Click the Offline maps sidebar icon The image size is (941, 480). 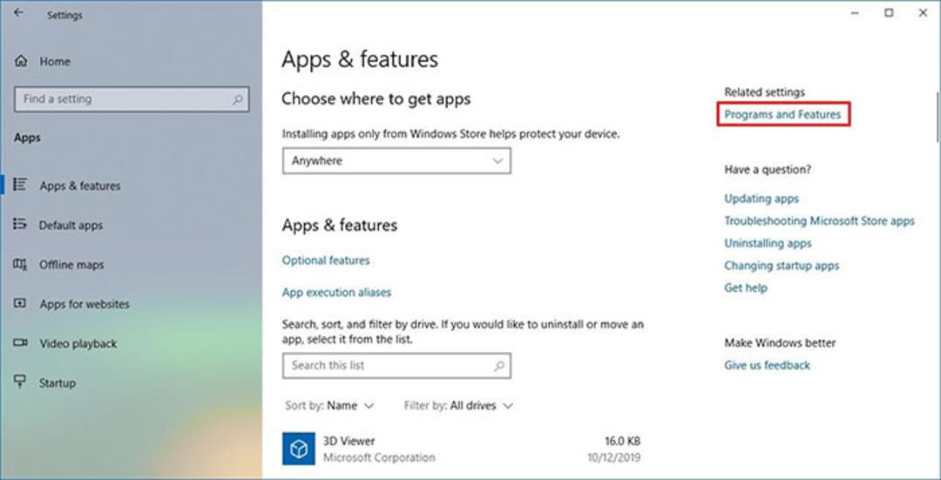(20, 264)
